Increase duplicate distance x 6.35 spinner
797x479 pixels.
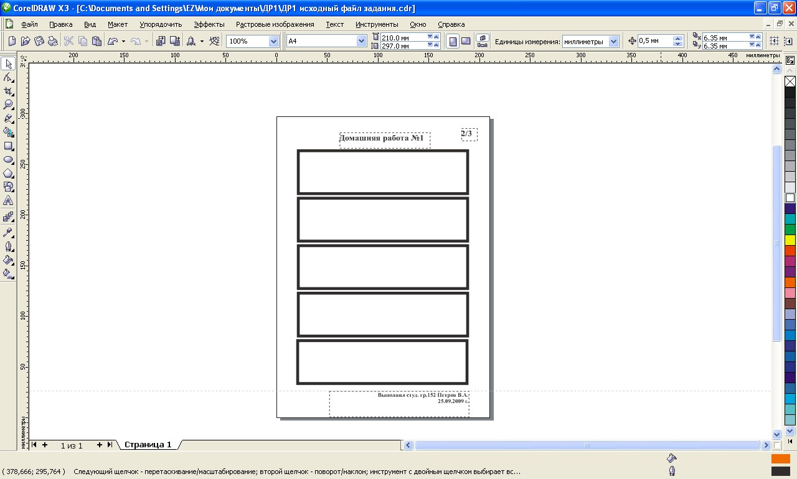(x=760, y=37)
